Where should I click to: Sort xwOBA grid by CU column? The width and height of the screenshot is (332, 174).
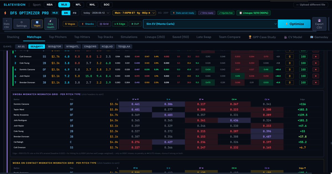267,99
